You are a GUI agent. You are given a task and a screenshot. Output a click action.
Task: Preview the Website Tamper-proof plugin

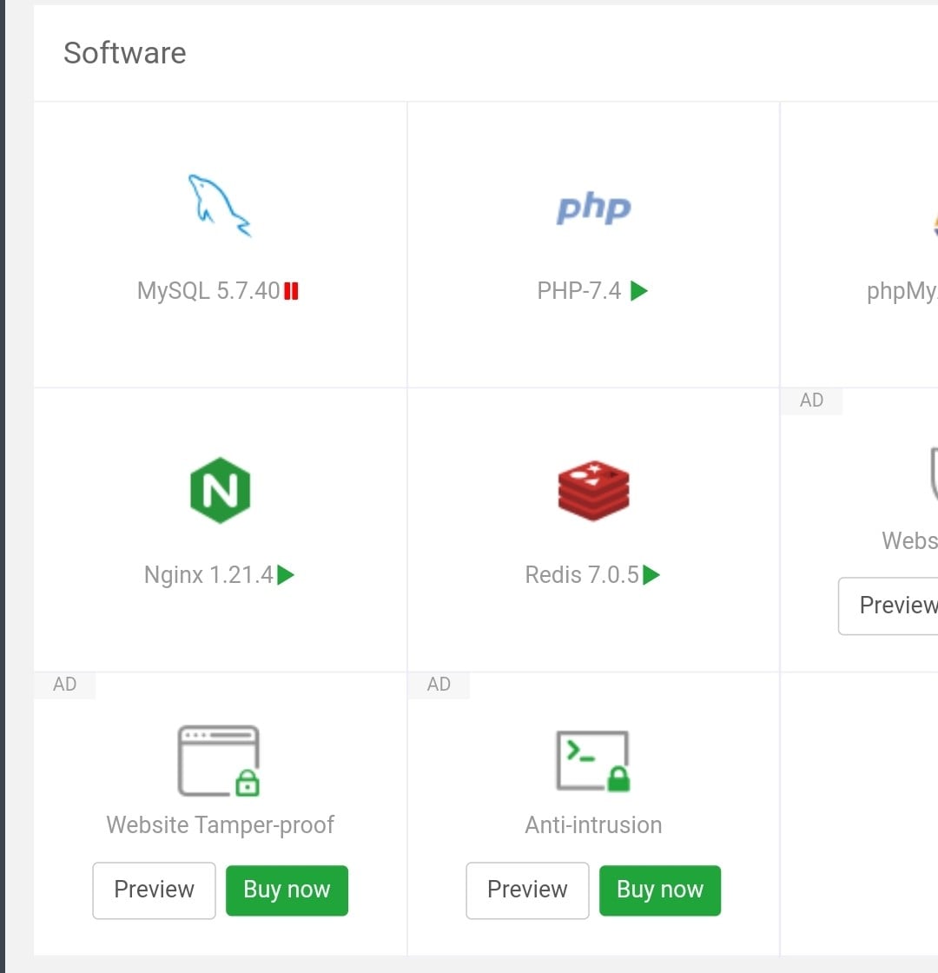click(x=154, y=890)
